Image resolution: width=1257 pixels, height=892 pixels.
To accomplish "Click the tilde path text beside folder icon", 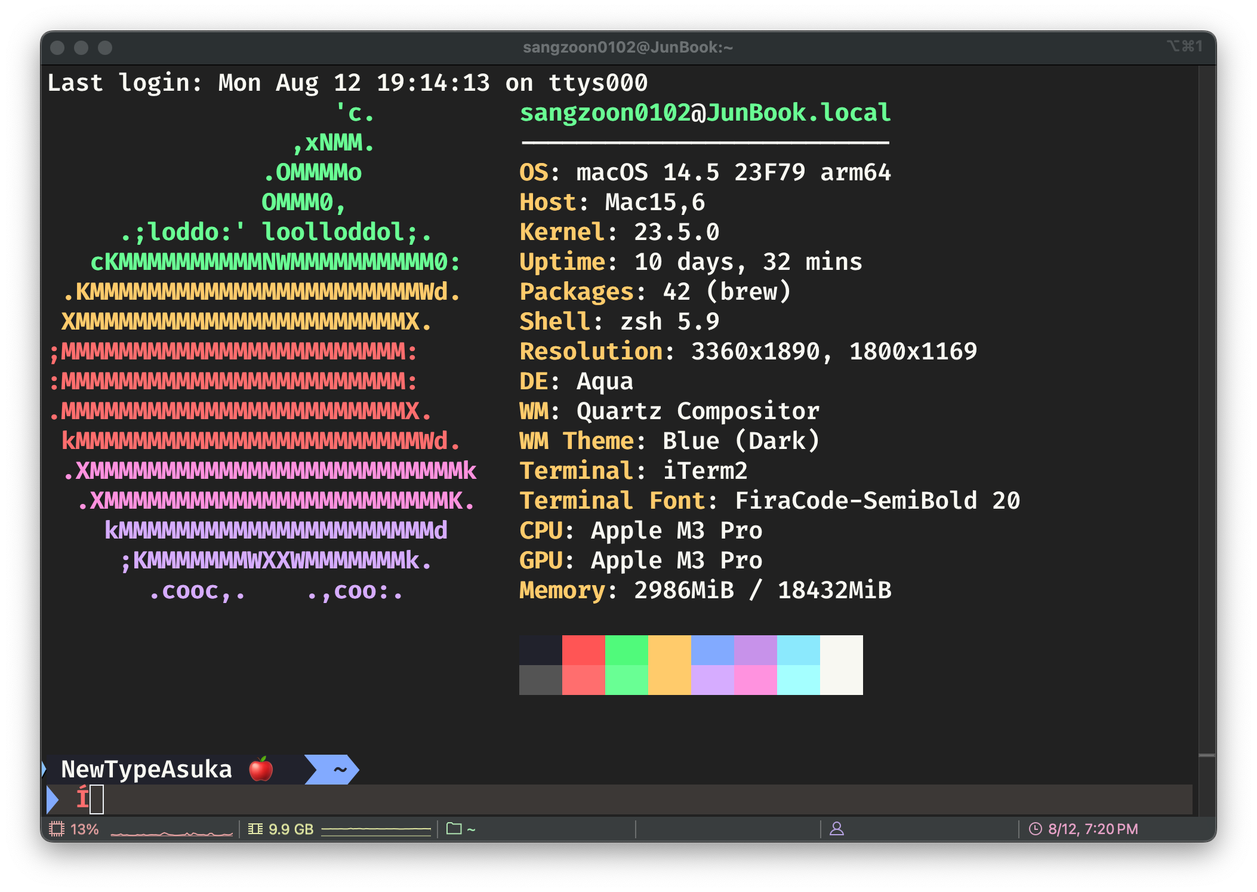I will click(471, 829).
